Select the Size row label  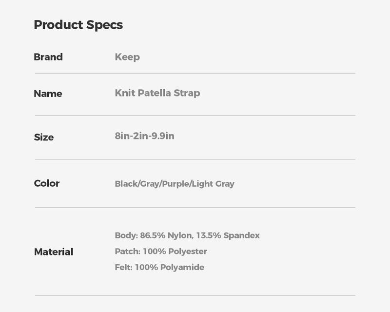44,137
